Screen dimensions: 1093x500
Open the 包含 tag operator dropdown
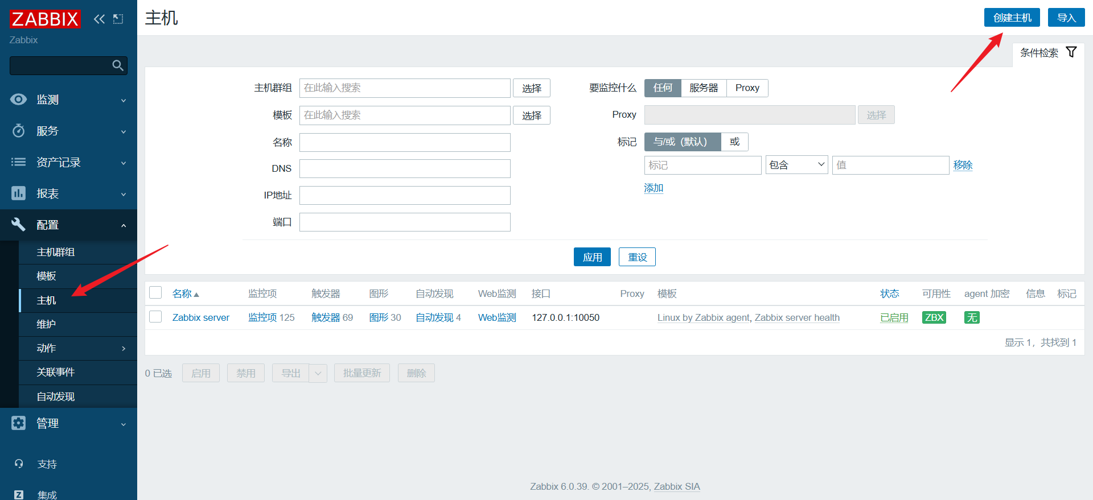[x=796, y=165]
